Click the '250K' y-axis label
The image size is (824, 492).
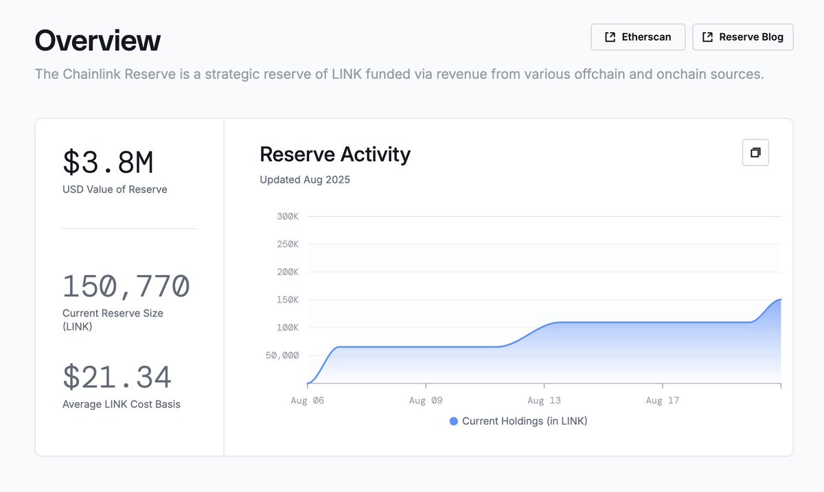[288, 244]
